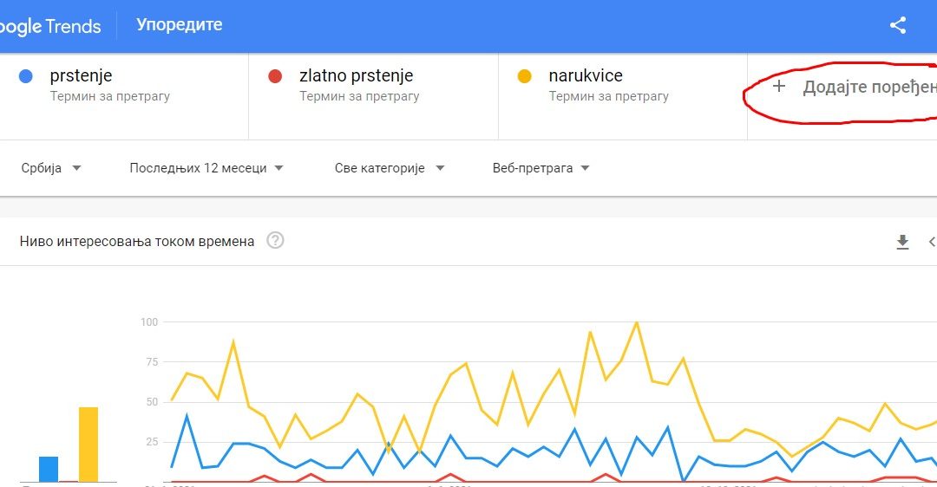Download the interest over time chart
The width and height of the screenshot is (937, 487).
pyautogui.click(x=902, y=242)
